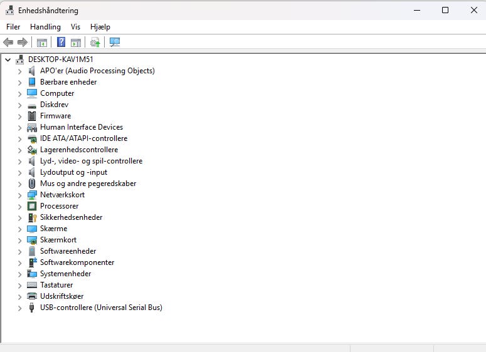Open the Hjælp menu
Screen dimensions: 486x352
[100, 27]
